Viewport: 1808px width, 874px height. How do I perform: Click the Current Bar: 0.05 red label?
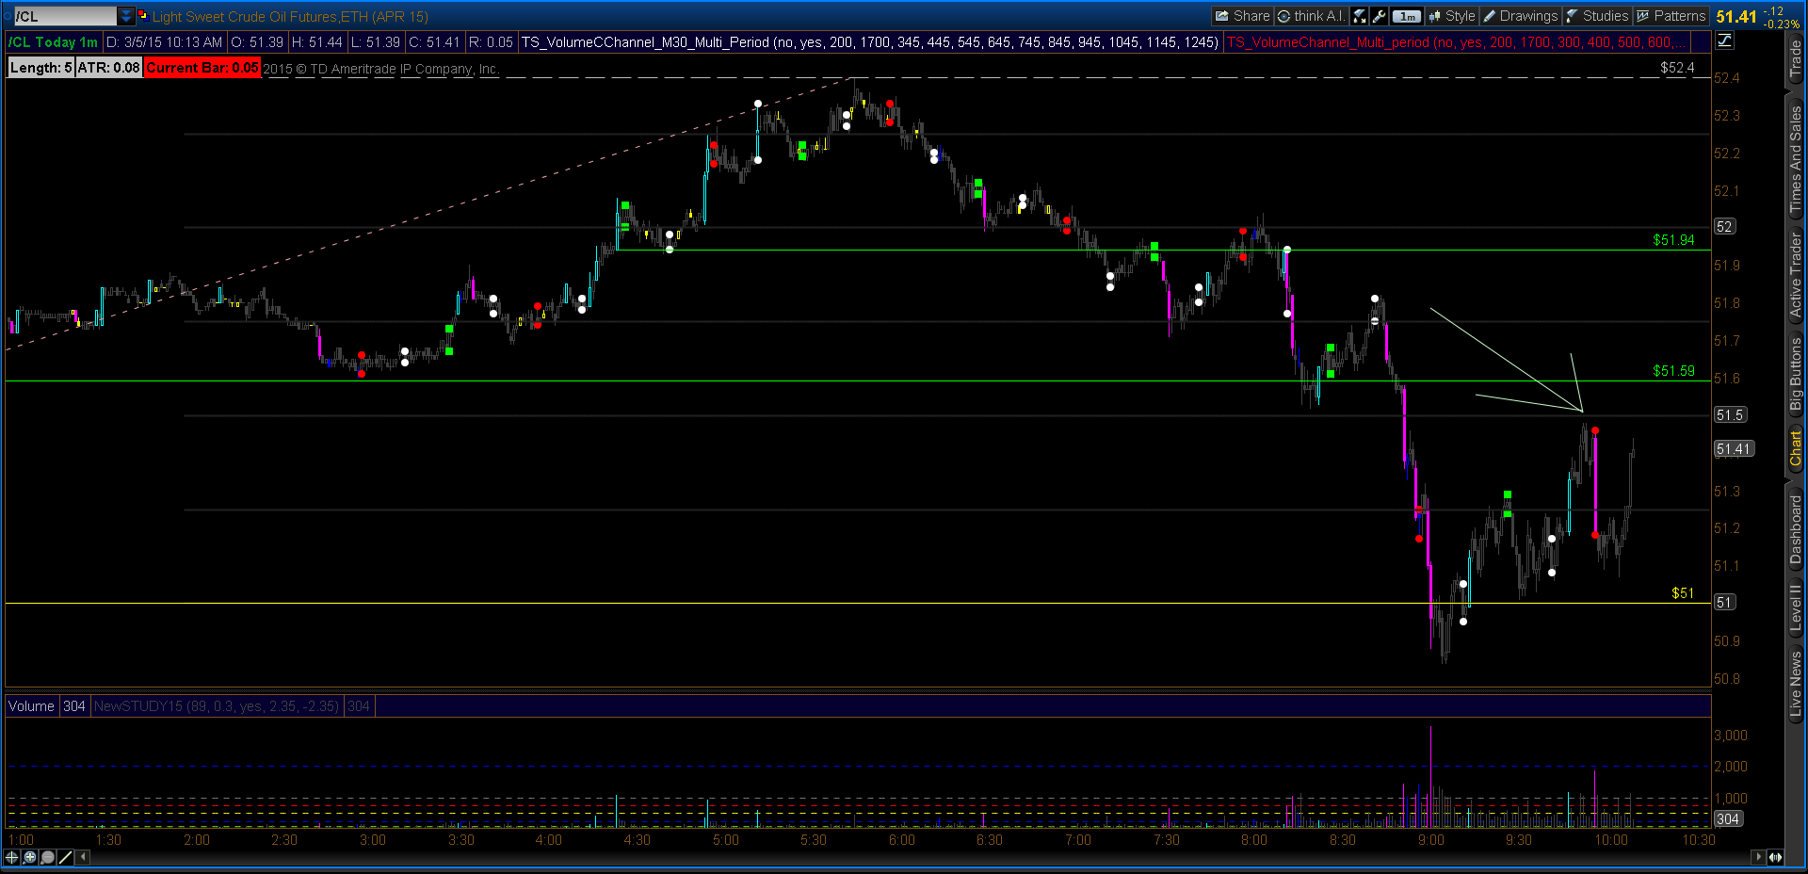coord(202,68)
